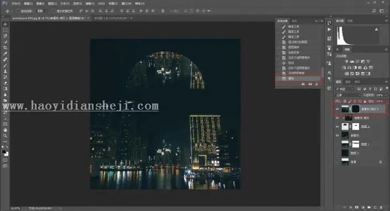Add a Black & White adjustment
The width and height of the screenshot is (390, 211).
pos(355,68)
